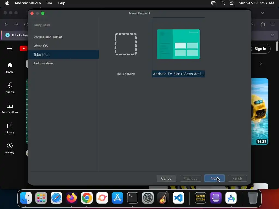The image size is (279, 209).
Task: Open Android Studio from the Dock
Action: point(231,198)
